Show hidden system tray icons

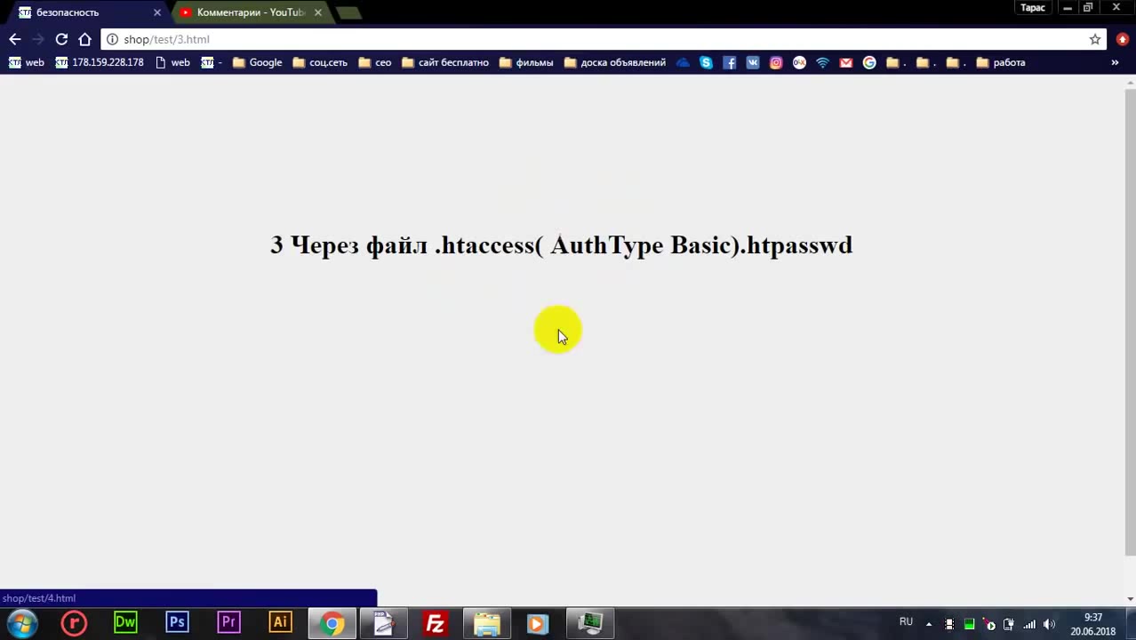929,624
